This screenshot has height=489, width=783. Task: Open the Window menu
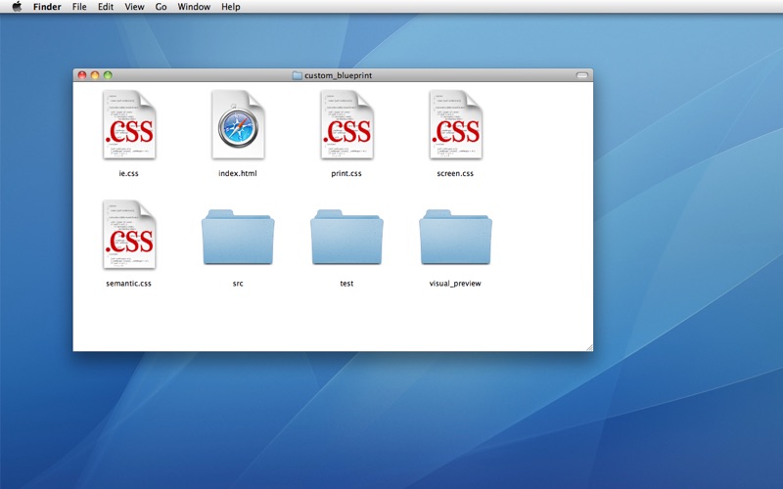(194, 7)
